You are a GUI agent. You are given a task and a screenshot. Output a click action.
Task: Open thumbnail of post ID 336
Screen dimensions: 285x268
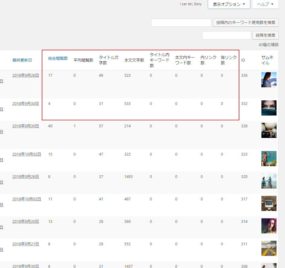pos(269,80)
